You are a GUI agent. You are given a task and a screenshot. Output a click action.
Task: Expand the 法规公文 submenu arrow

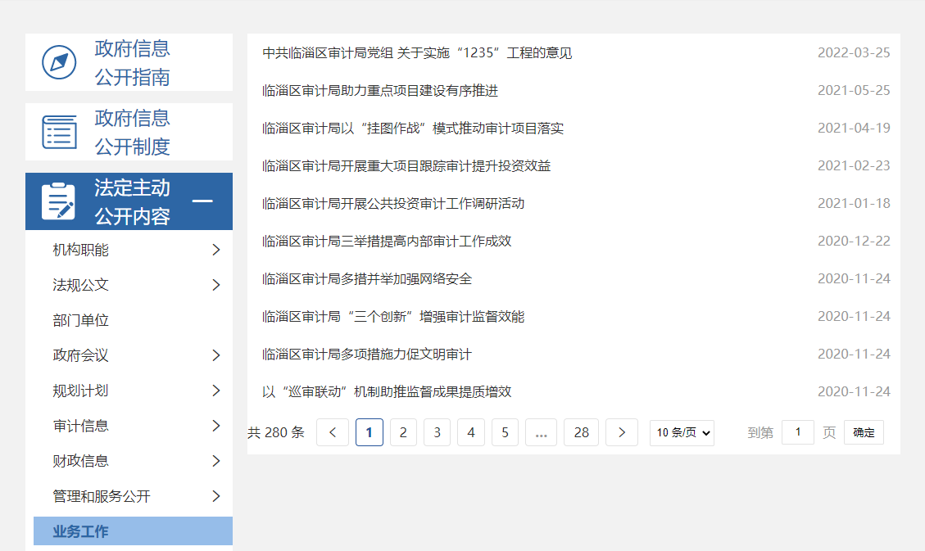pos(216,285)
